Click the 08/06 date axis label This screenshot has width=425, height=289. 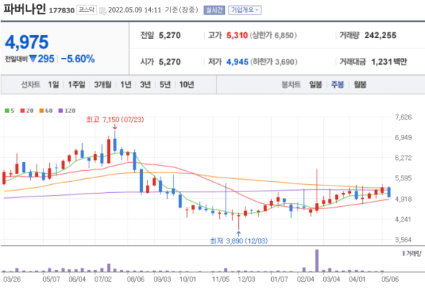(x=136, y=279)
